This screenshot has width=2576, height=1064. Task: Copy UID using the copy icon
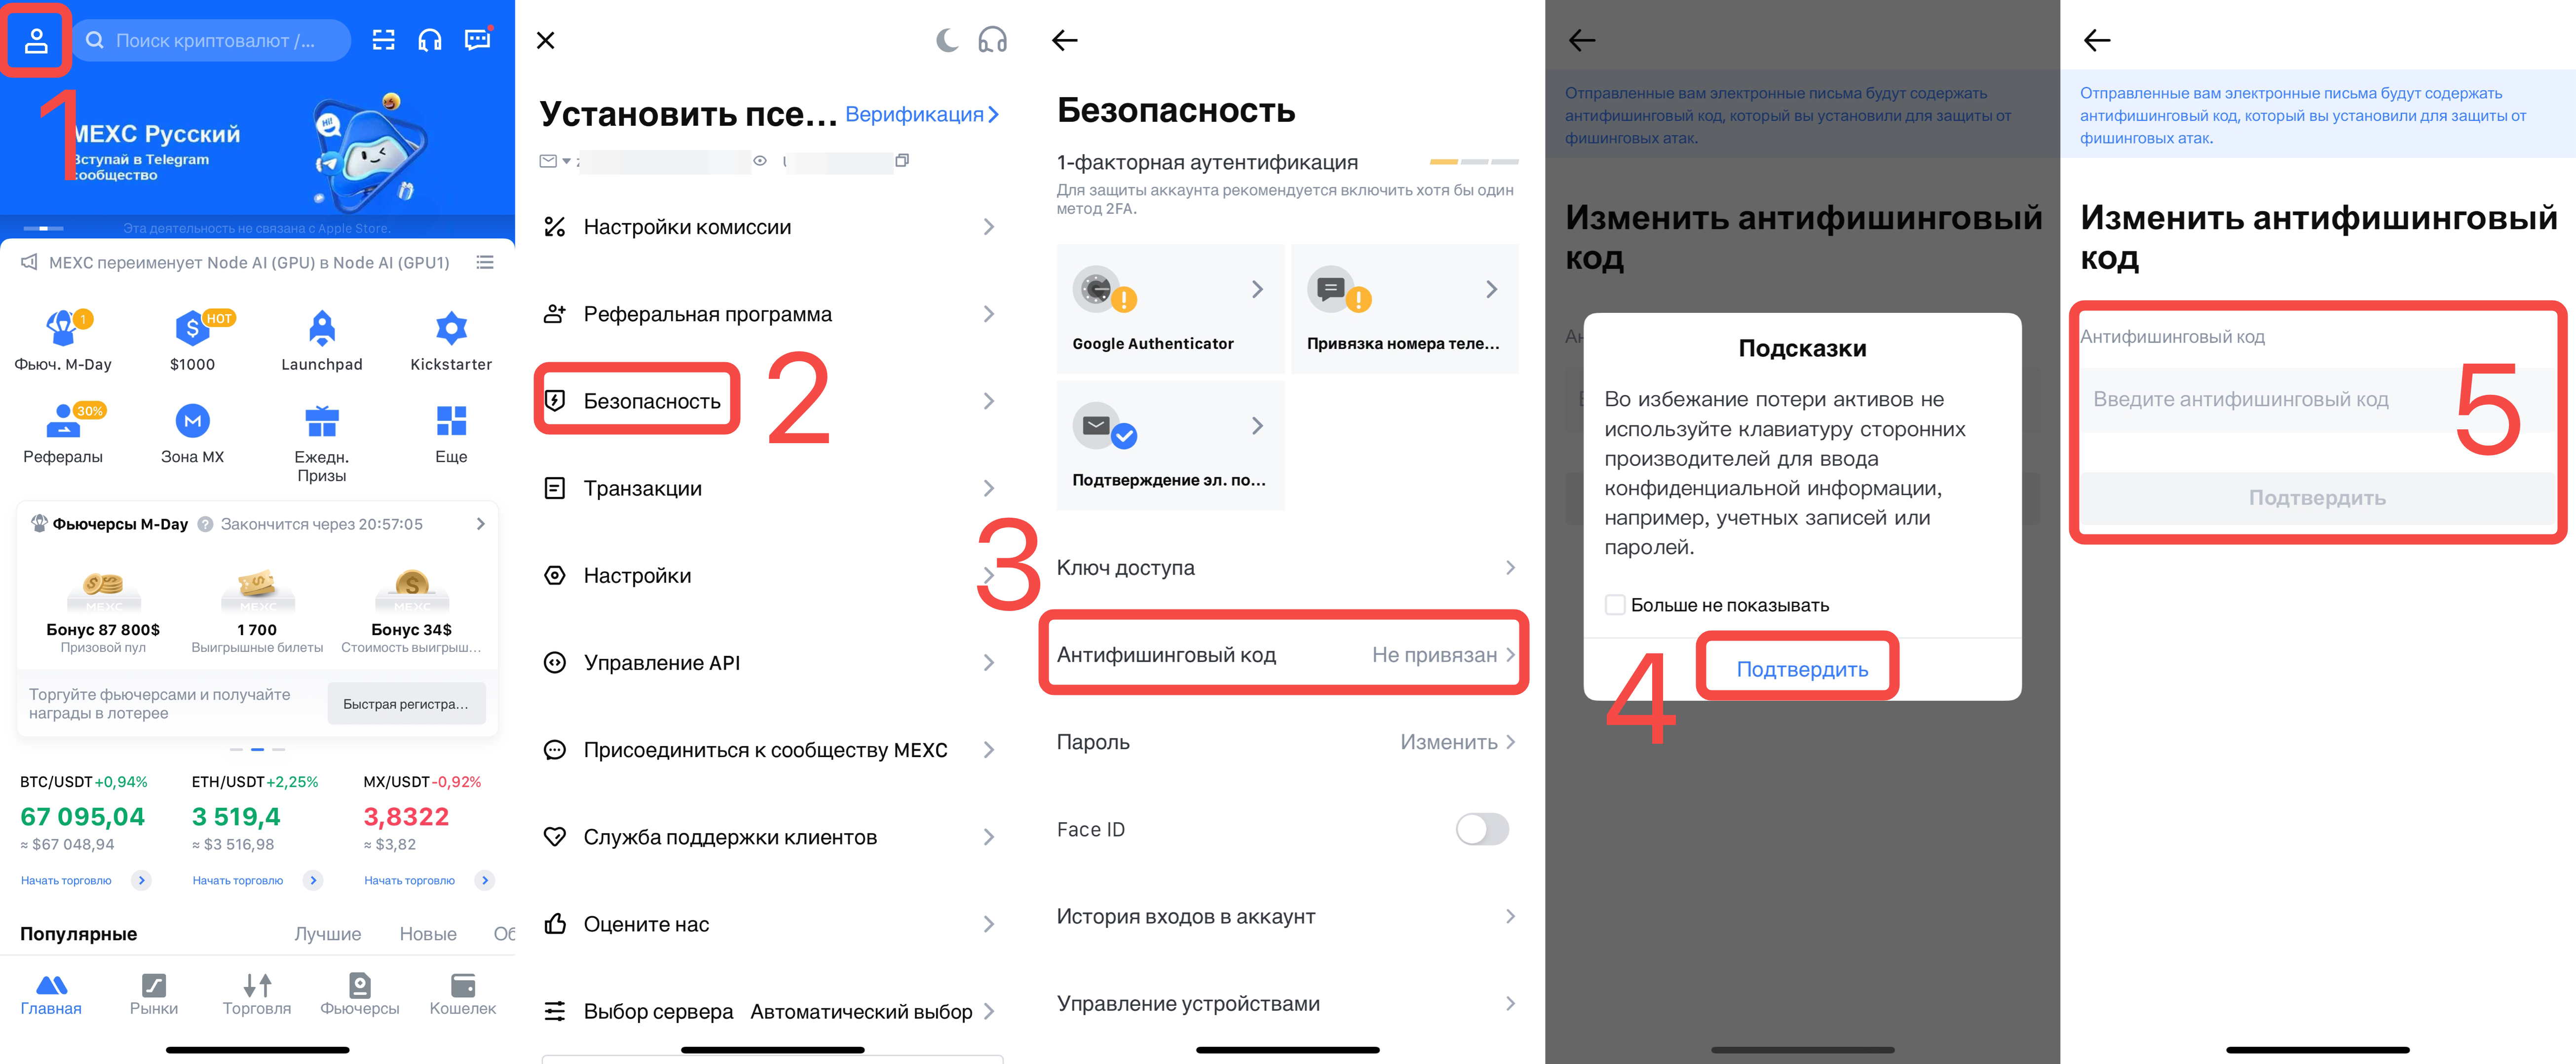902,160
